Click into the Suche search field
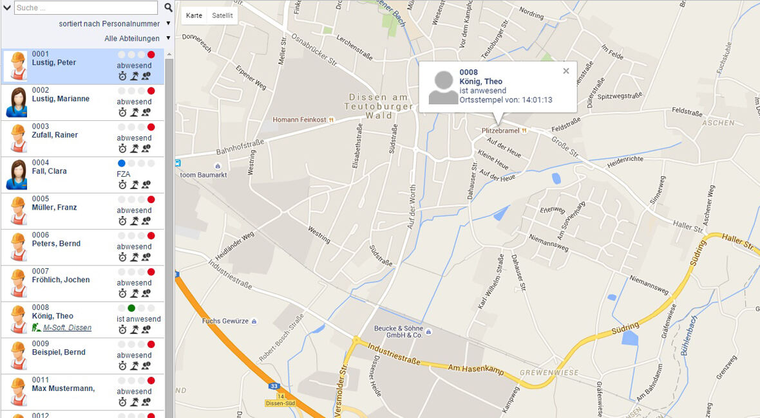The height and width of the screenshot is (418, 760). [x=86, y=8]
